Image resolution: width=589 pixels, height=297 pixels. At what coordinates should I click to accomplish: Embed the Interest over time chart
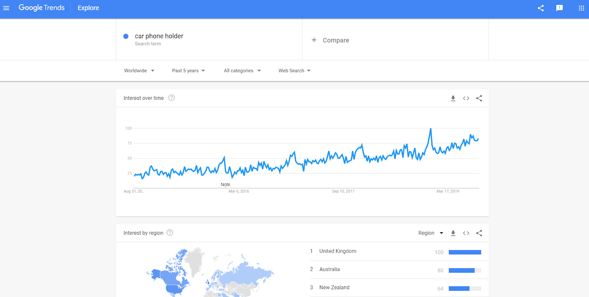[466, 98]
